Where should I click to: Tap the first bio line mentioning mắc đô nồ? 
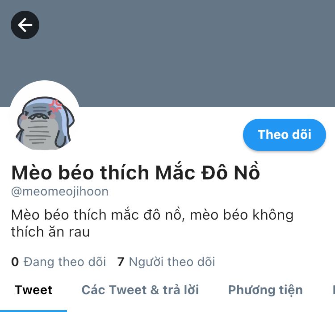coord(152,215)
